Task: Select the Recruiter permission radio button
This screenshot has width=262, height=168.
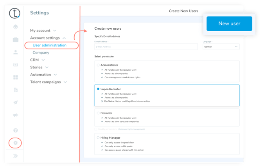Action: 98,113
